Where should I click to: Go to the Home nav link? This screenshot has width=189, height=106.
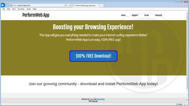click(123, 15)
